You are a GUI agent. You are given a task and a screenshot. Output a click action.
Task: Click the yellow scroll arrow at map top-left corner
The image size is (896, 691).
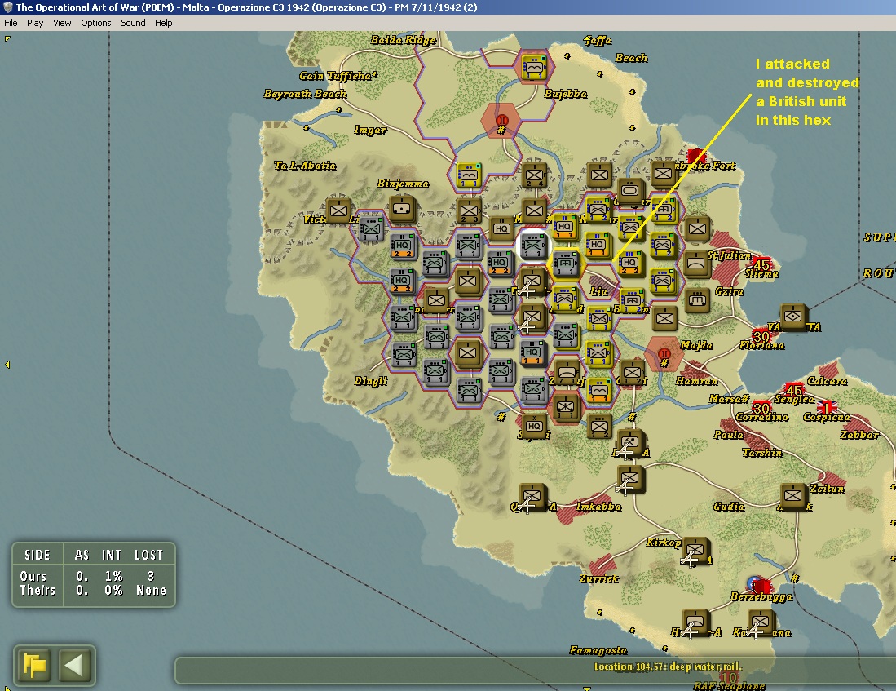7,39
